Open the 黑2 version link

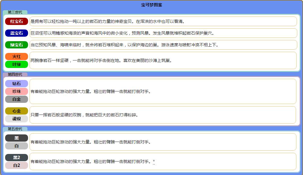click(16, 158)
